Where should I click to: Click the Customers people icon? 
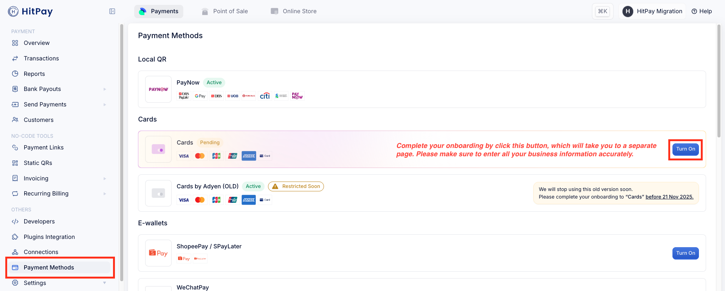(15, 120)
